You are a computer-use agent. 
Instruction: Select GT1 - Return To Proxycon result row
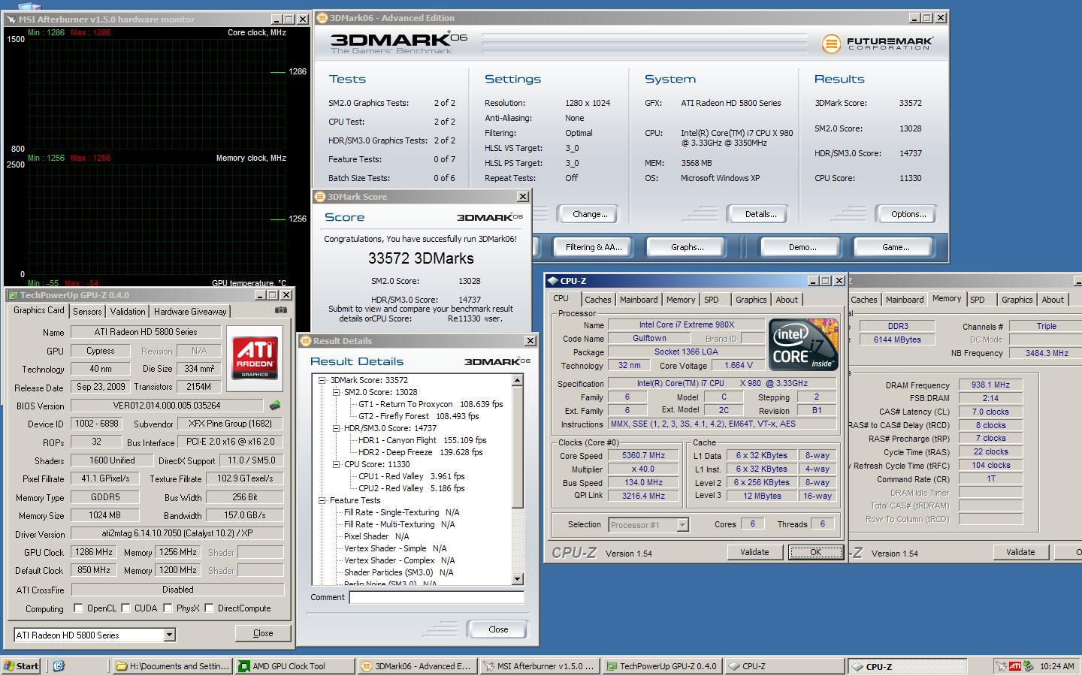431,404
